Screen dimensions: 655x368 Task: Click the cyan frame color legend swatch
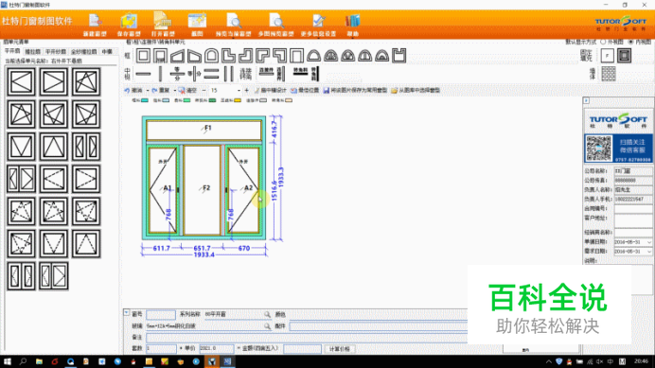145,100
